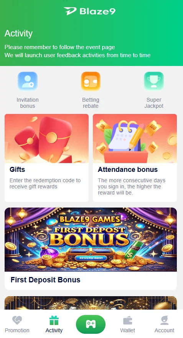Switch to the Wallet tab label
183x338 pixels.
click(128, 330)
